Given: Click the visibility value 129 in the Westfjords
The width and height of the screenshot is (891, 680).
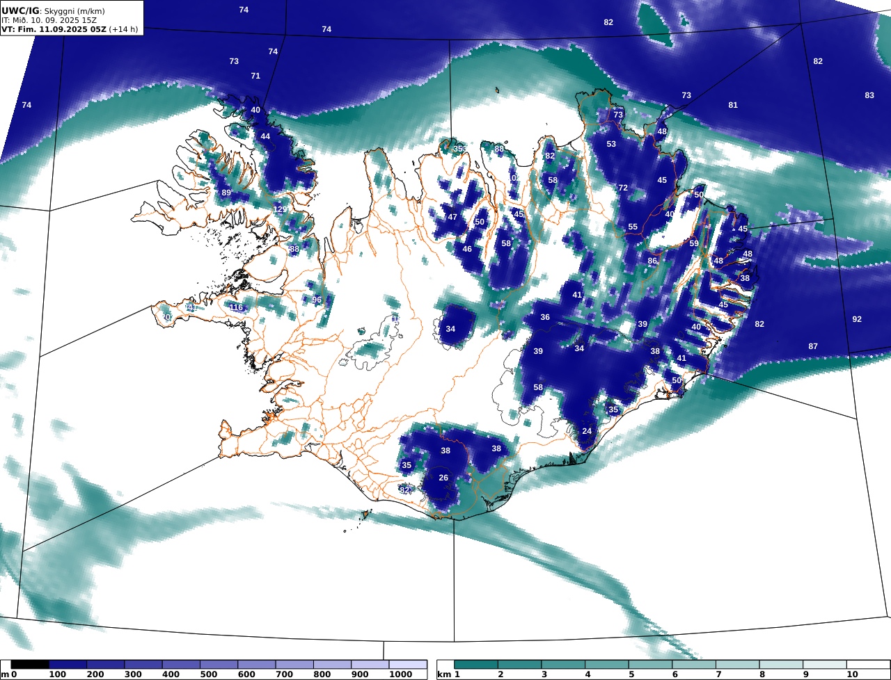Looking at the screenshot, I should point(280,209).
